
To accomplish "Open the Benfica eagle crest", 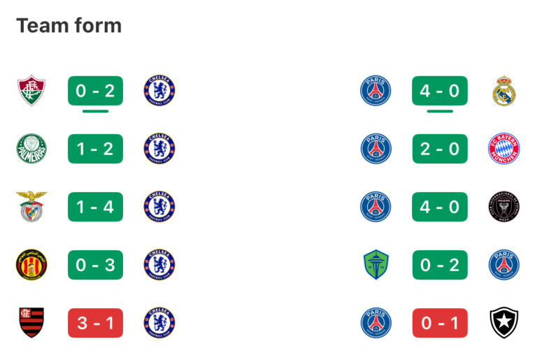I will point(31,207).
